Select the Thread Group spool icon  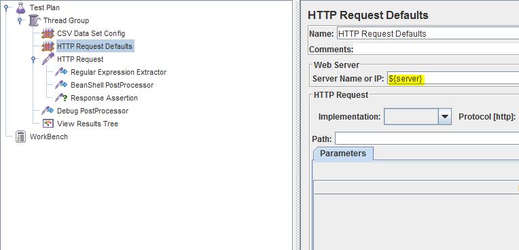[x=34, y=20]
